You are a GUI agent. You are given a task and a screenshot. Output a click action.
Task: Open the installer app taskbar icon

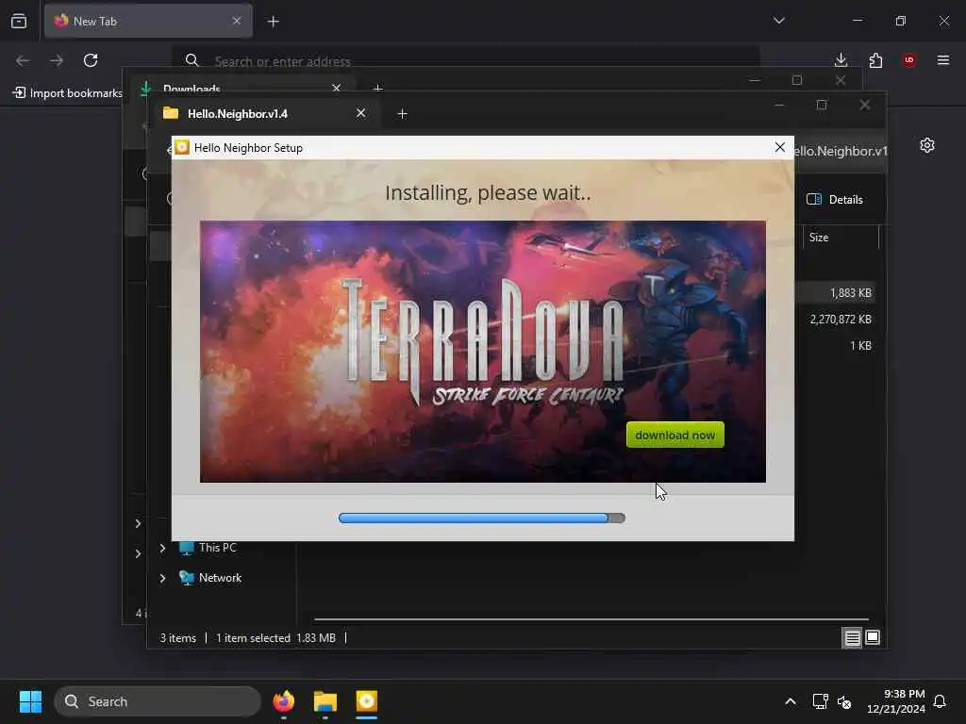(367, 701)
